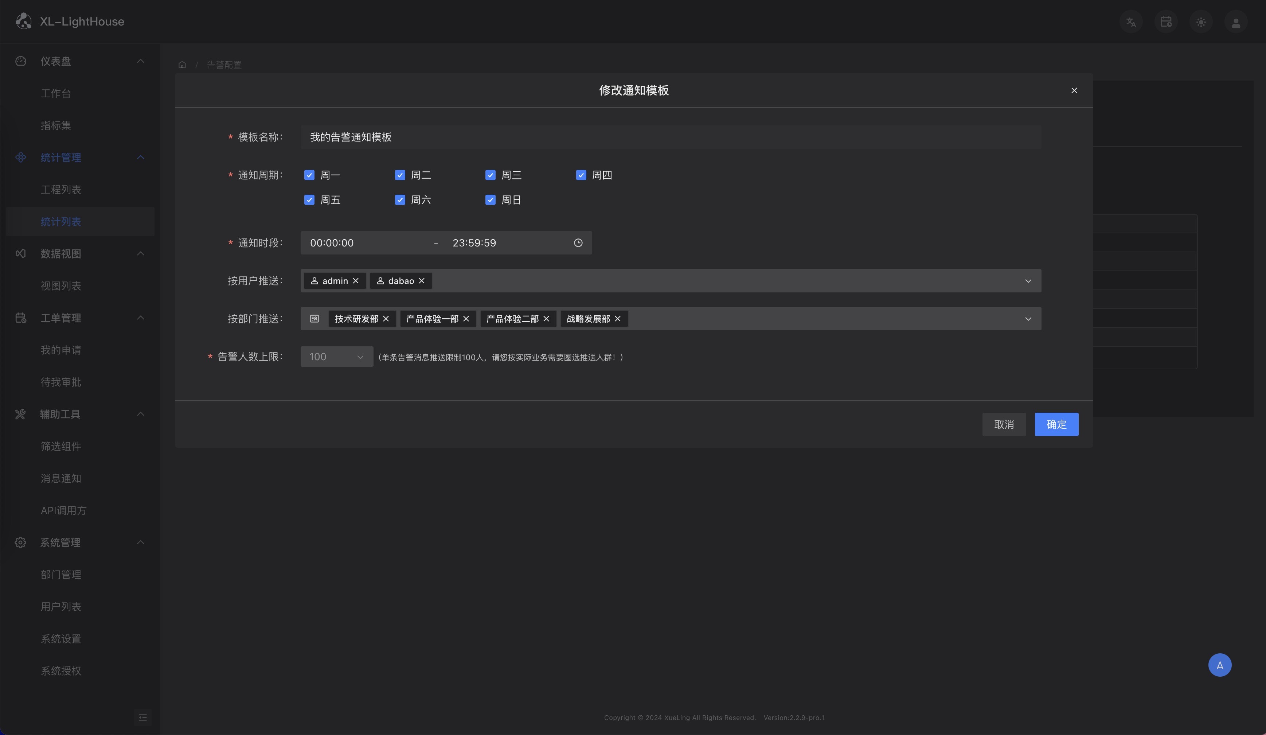Remove the 技术研发部 department tag
The image size is (1266, 735).
[x=386, y=319]
